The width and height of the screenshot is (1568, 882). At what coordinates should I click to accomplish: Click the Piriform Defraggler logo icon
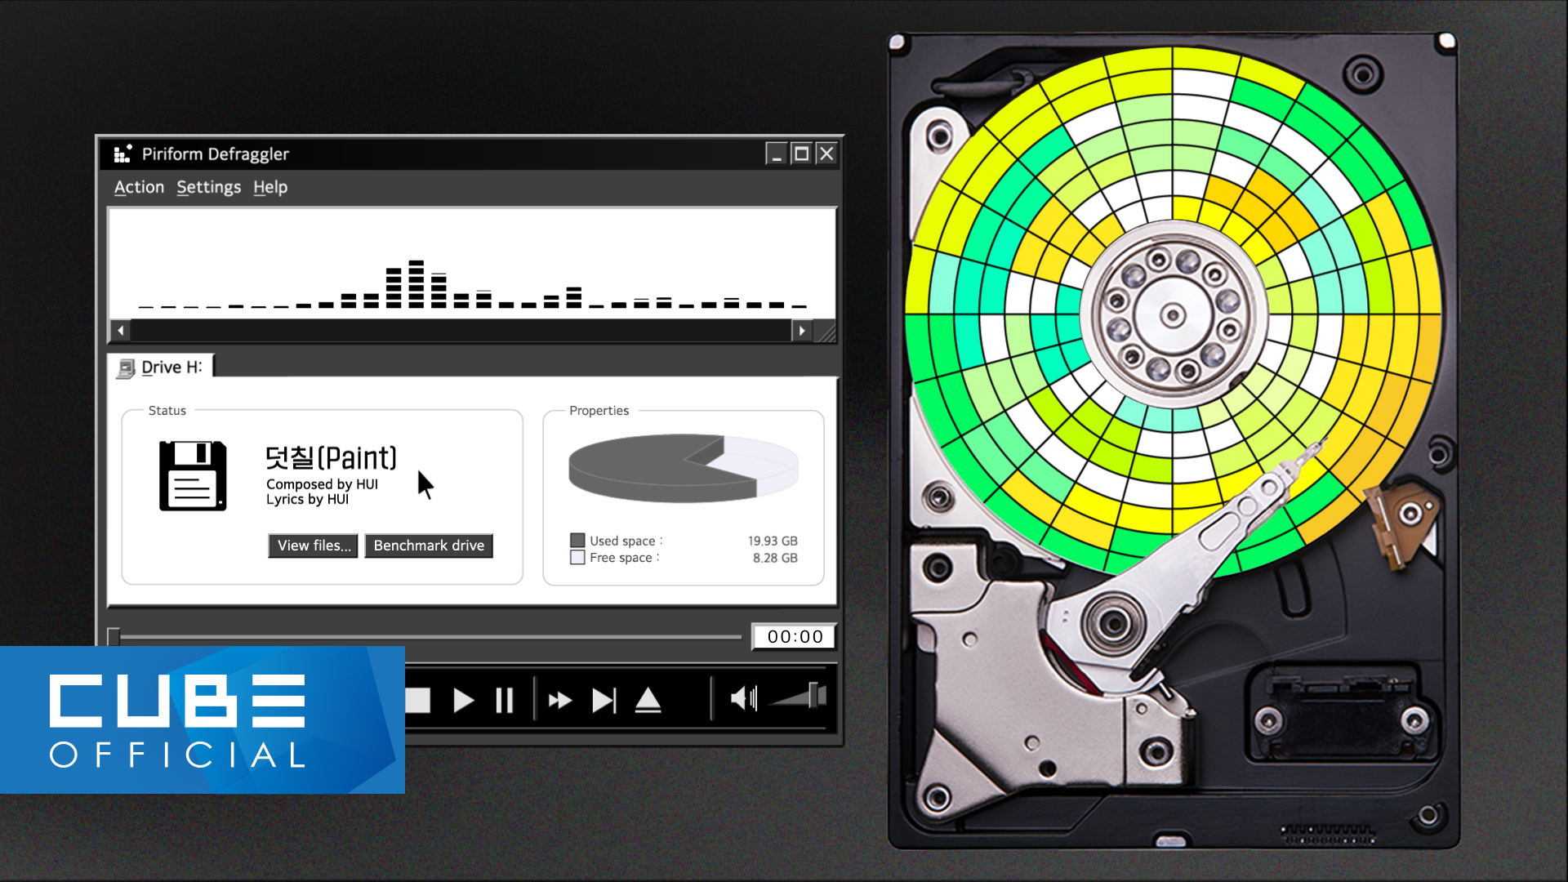[x=122, y=154]
